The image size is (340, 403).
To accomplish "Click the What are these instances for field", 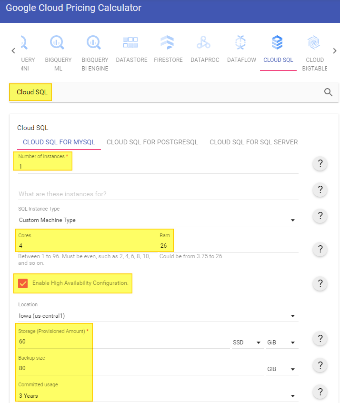I will pyautogui.click(x=158, y=194).
